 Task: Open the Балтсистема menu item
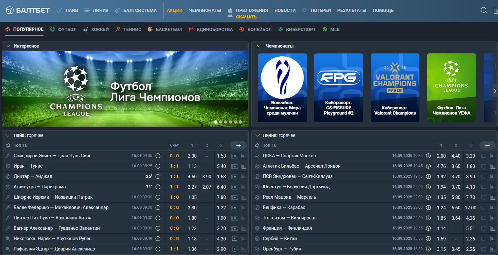click(136, 10)
